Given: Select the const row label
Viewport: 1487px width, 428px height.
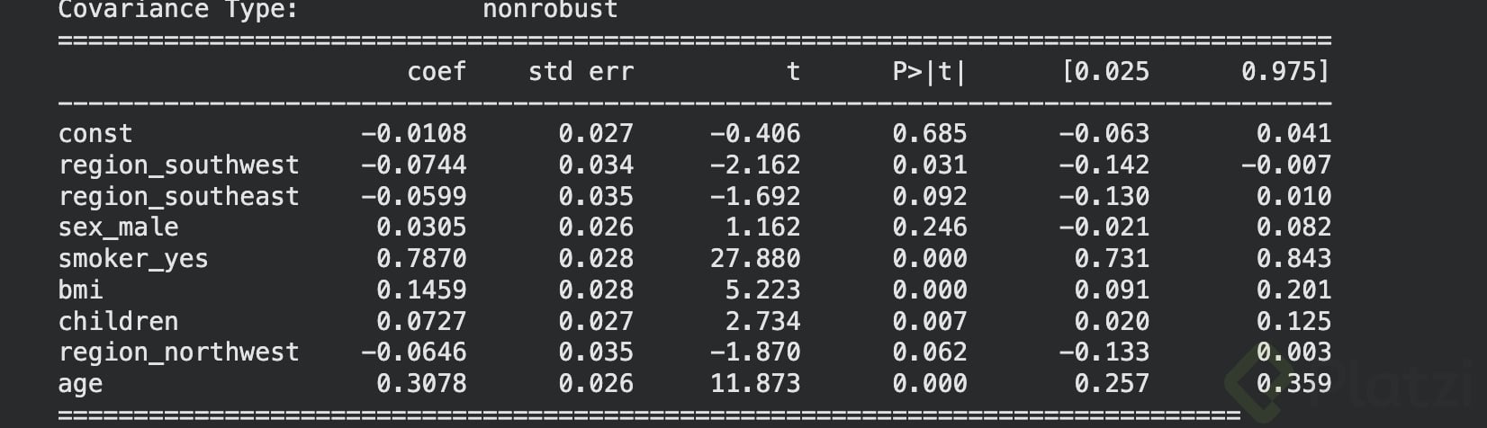Looking at the screenshot, I should (95, 134).
